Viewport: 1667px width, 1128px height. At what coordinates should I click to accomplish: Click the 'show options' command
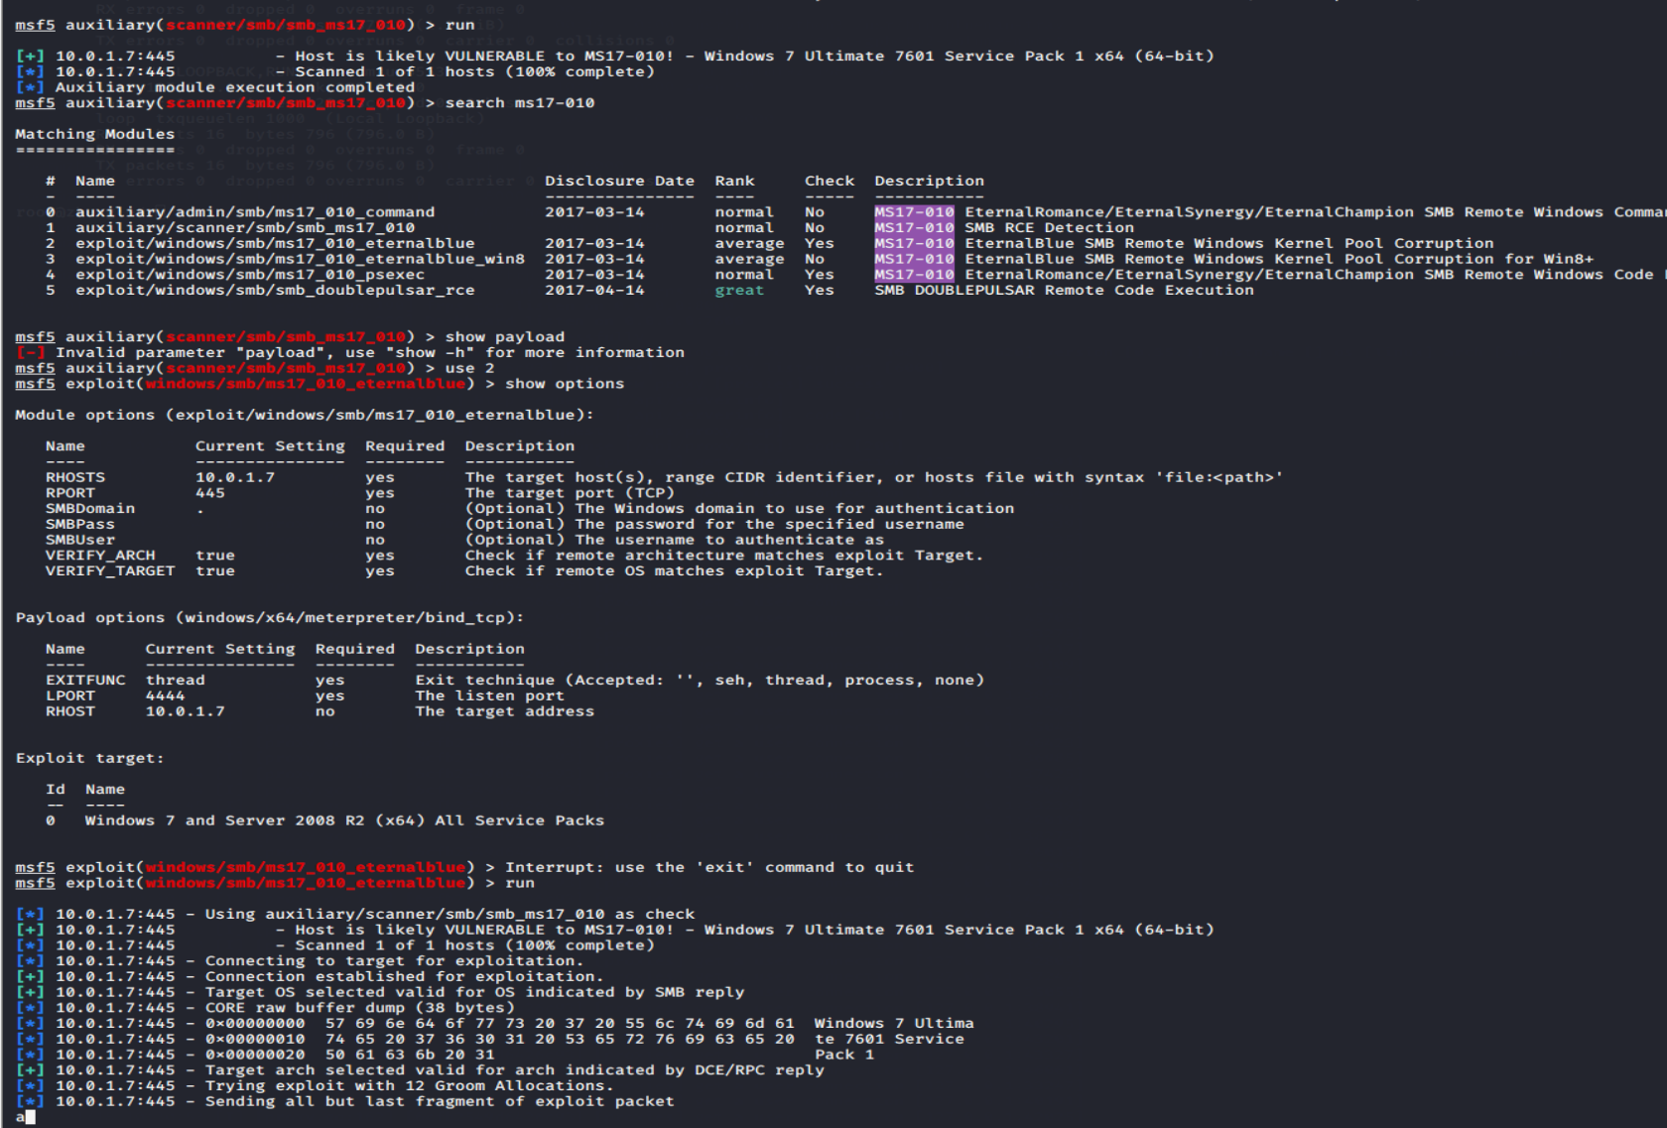565,384
